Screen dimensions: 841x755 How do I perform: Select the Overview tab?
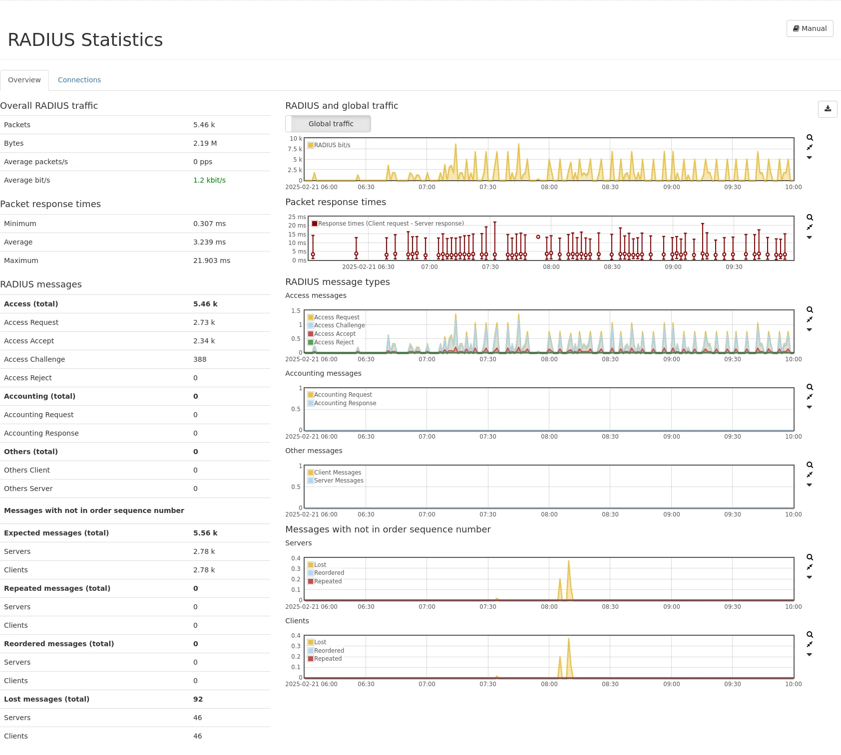(24, 80)
